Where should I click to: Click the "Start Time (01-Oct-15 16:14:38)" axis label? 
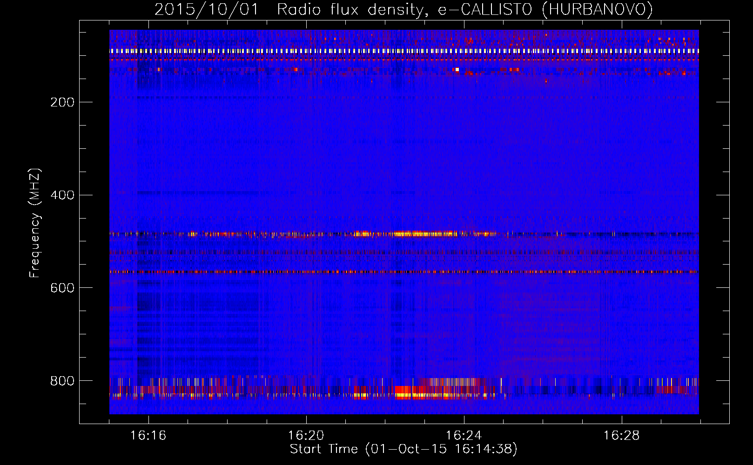(x=403, y=449)
